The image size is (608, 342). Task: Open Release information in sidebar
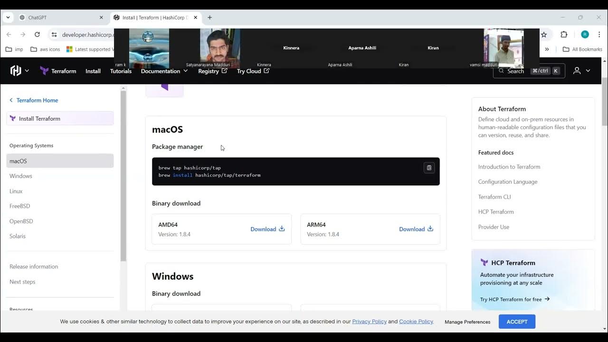pyautogui.click(x=34, y=266)
